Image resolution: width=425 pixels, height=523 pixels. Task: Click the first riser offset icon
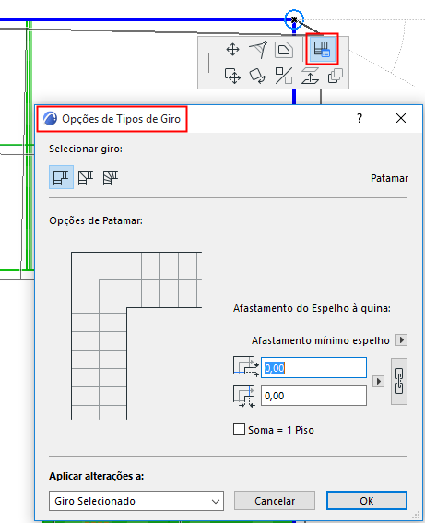click(x=246, y=367)
